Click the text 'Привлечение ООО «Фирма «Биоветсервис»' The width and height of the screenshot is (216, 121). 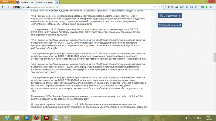[x=55, y=96]
